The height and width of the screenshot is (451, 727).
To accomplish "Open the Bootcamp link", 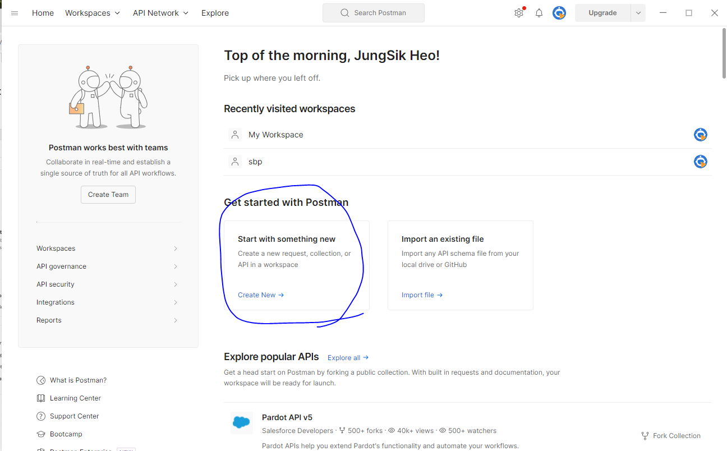I will [x=66, y=434].
